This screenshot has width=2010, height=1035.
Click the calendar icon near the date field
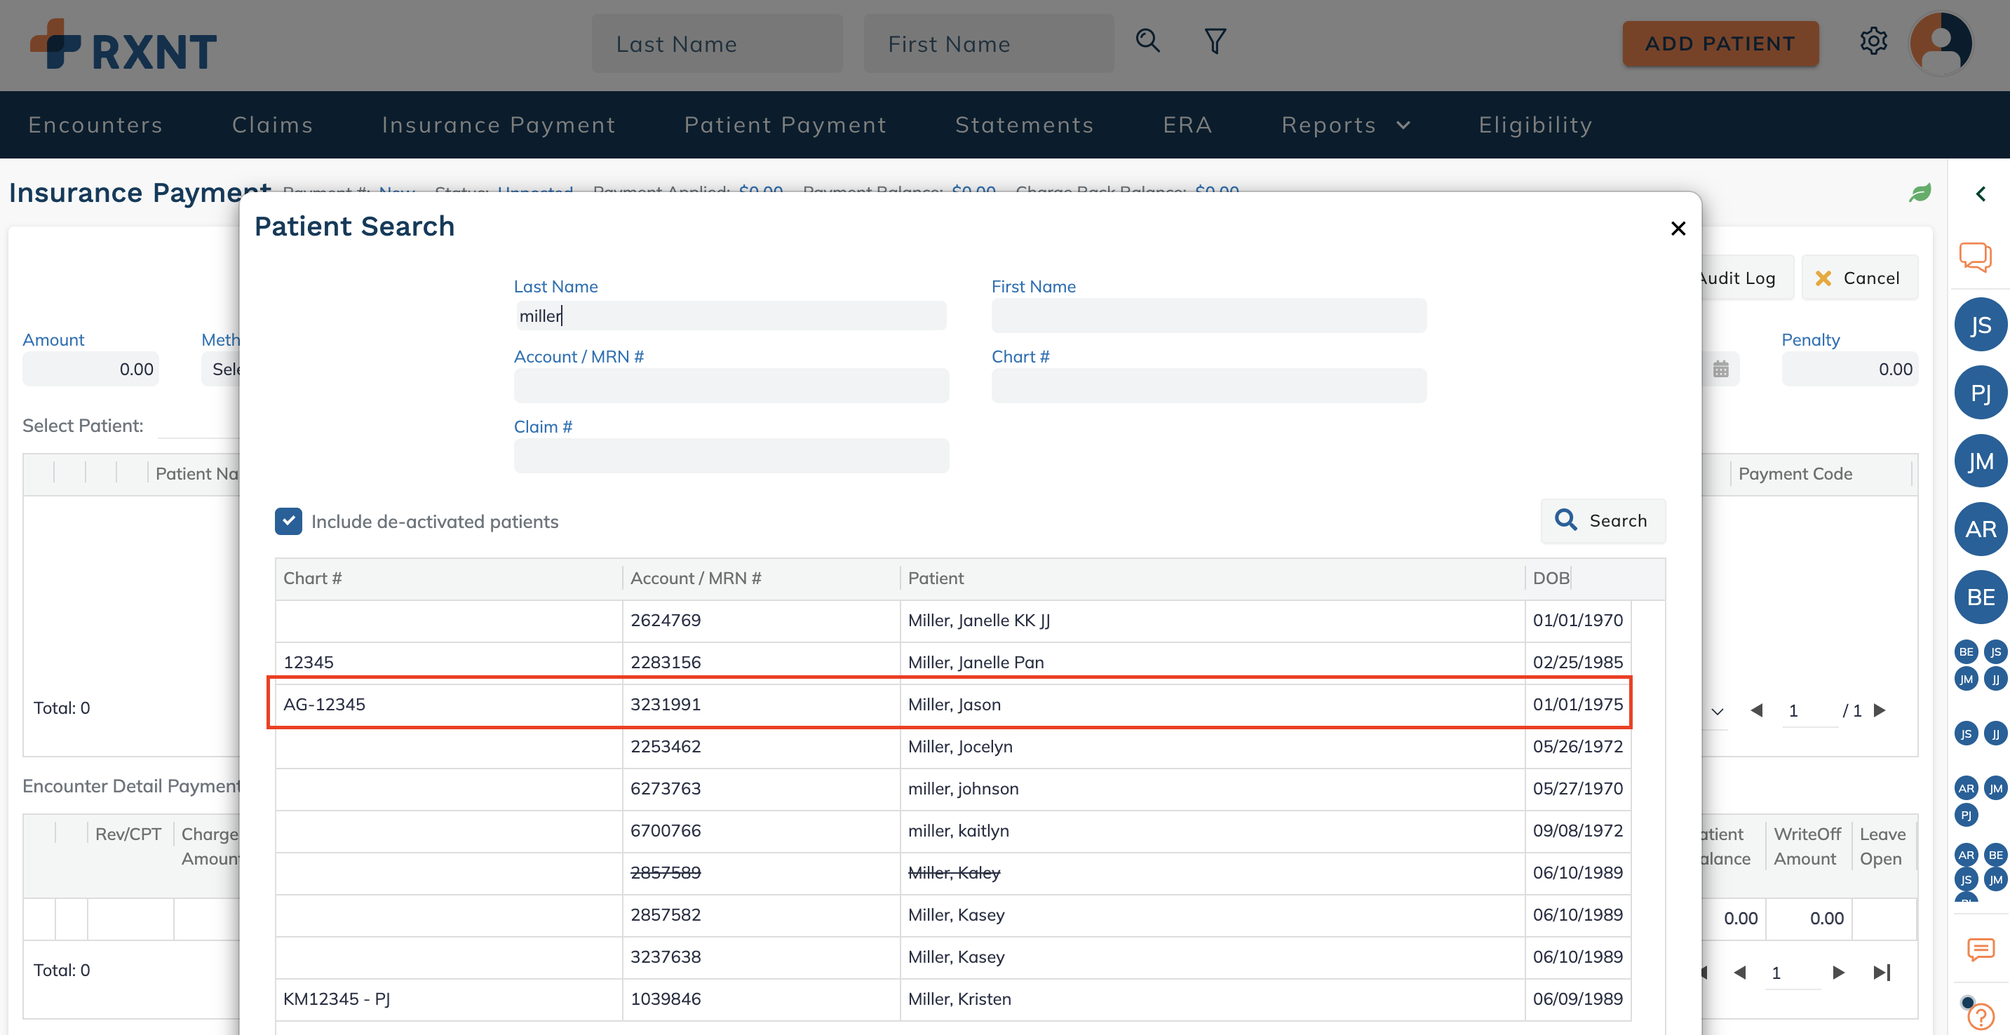coord(1722,368)
